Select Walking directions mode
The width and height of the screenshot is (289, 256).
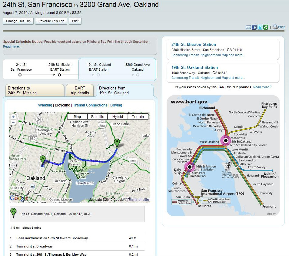45,105
